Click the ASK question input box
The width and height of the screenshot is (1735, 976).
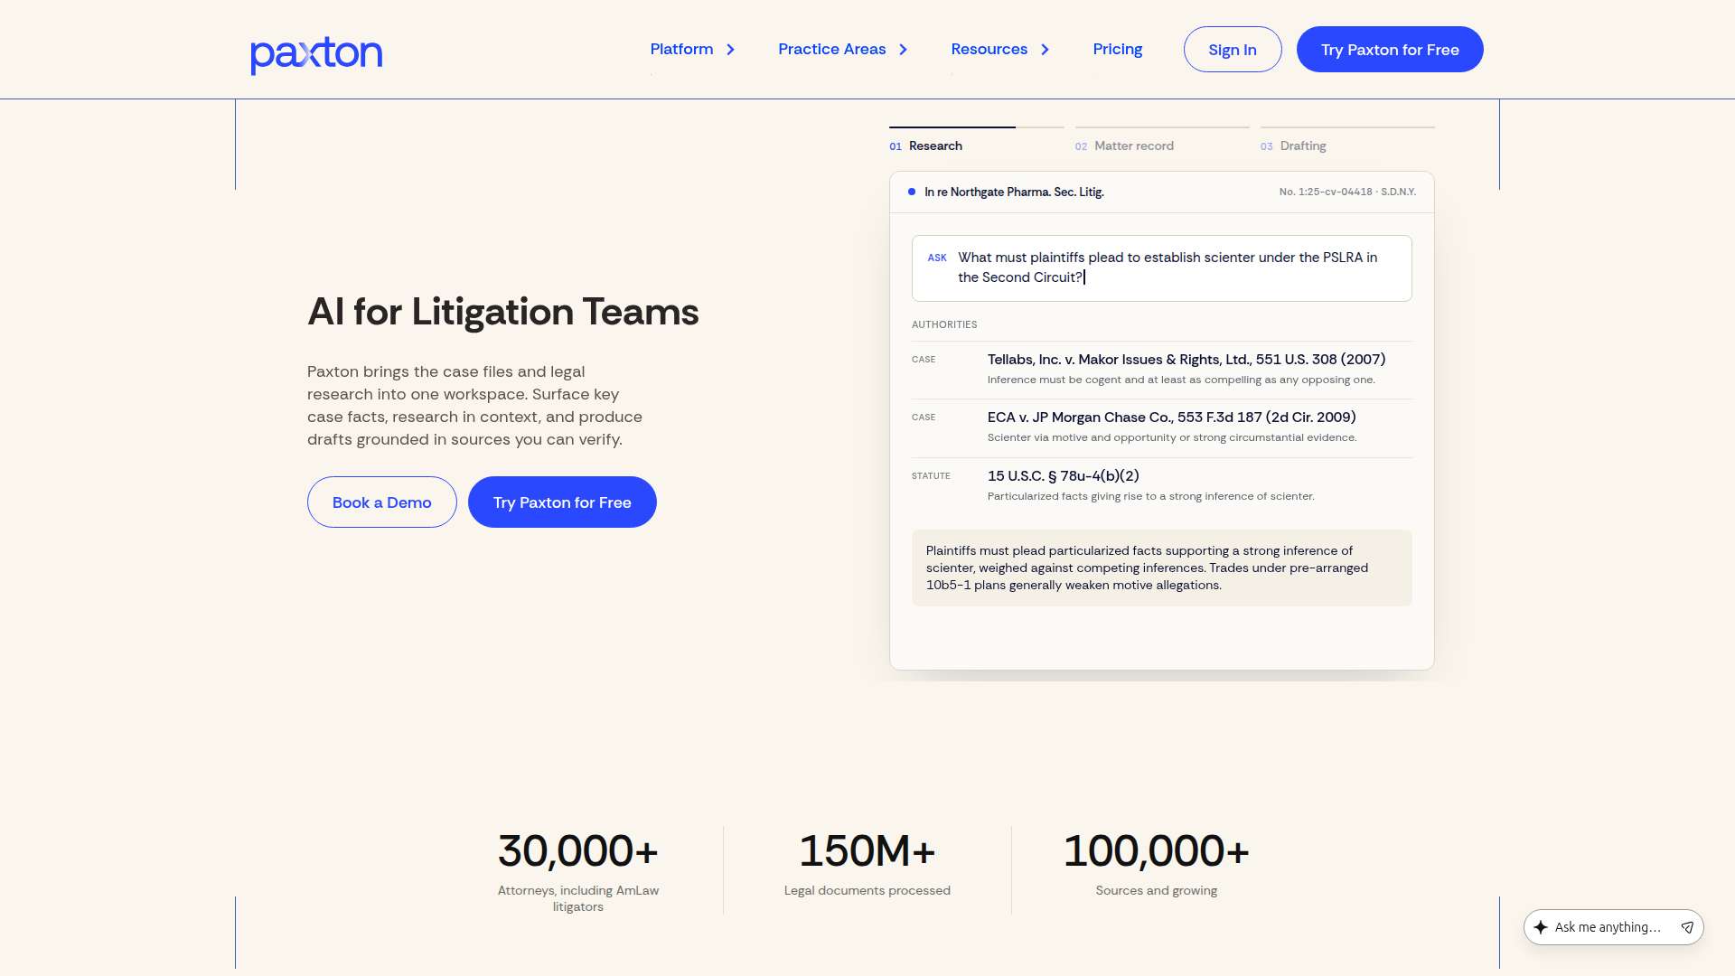(1162, 268)
